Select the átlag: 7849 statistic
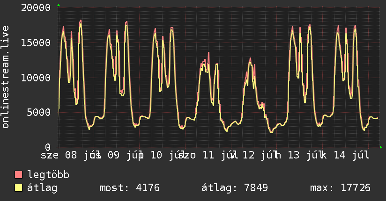 click(x=235, y=188)
